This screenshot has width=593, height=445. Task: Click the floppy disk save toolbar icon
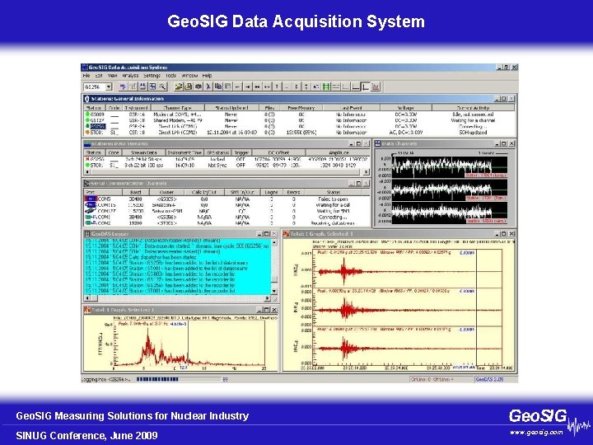click(142, 87)
